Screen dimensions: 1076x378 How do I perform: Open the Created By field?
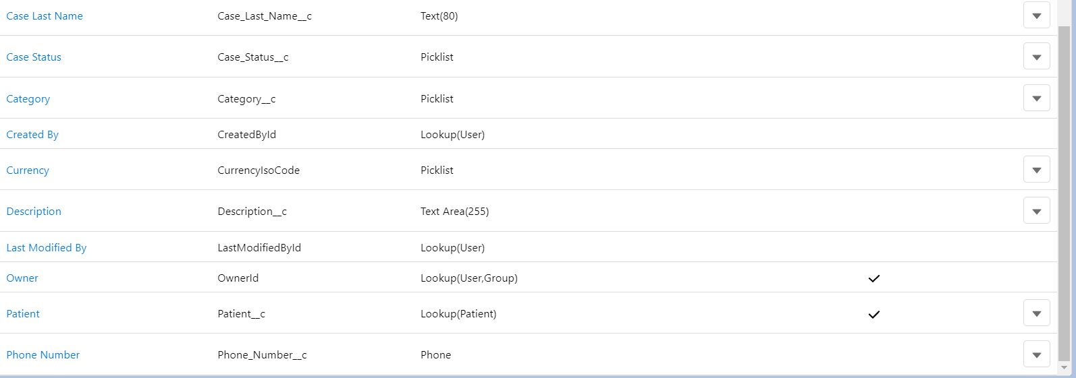32,135
